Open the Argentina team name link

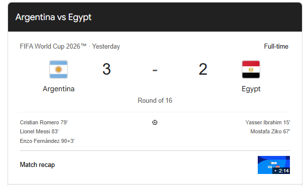click(59, 89)
